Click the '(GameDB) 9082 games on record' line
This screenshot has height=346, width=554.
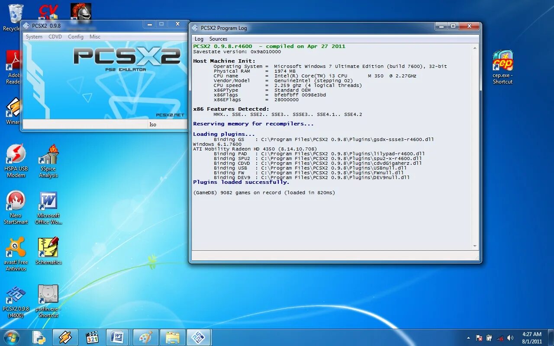(264, 192)
